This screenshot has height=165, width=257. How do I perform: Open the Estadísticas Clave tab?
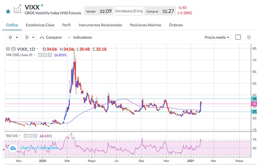pos(40,25)
